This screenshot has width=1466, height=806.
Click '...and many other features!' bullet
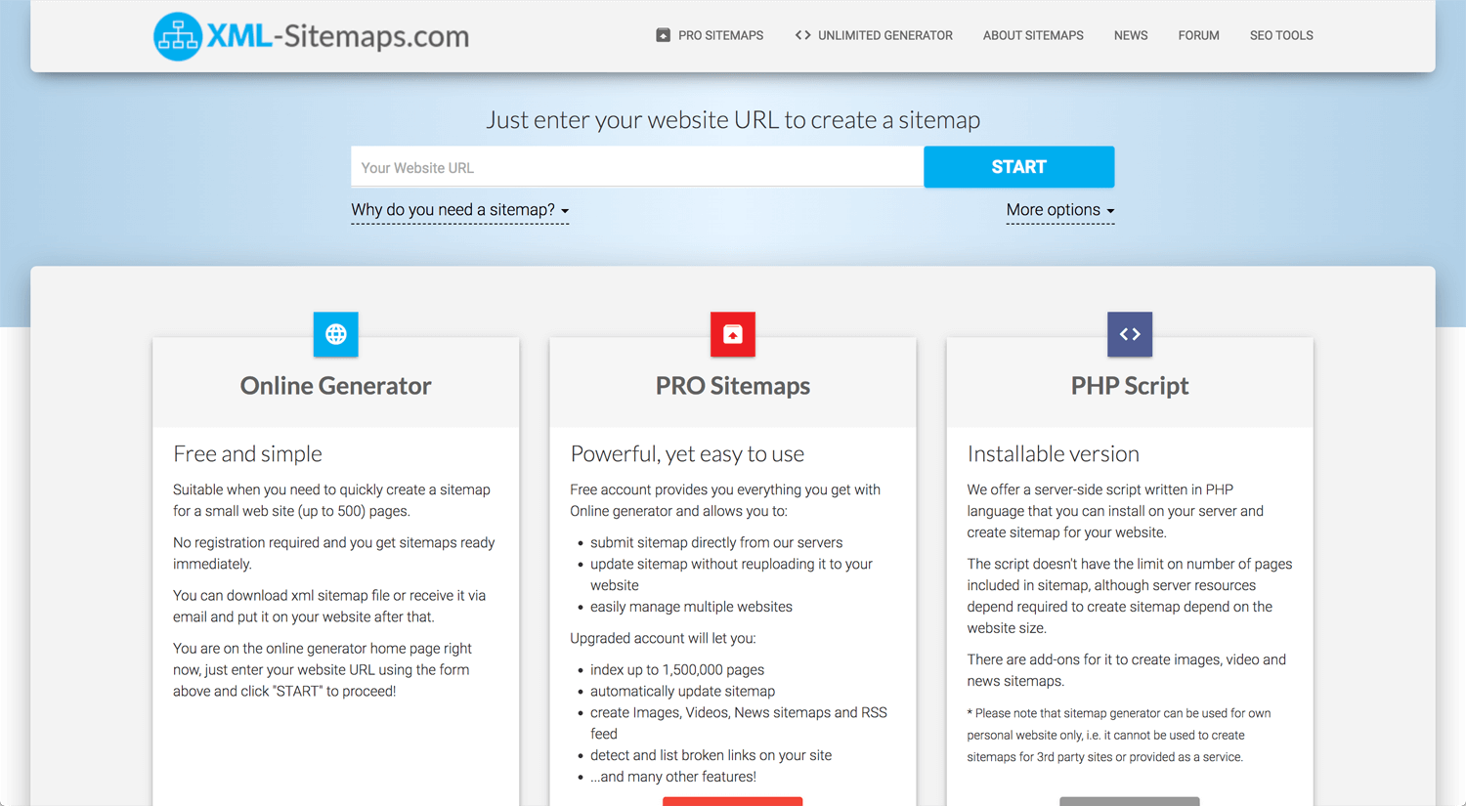pos(673,778)
